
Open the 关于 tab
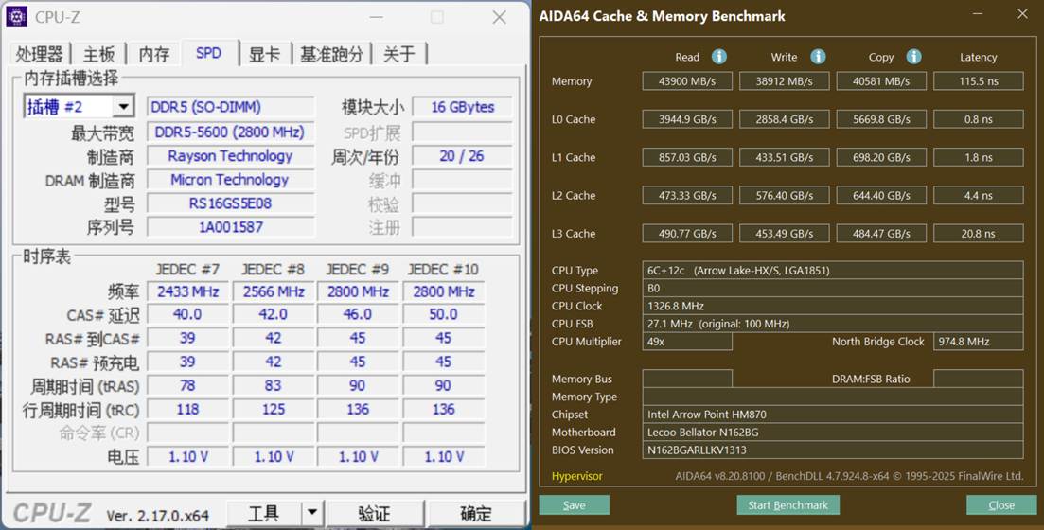pos(399,54)
